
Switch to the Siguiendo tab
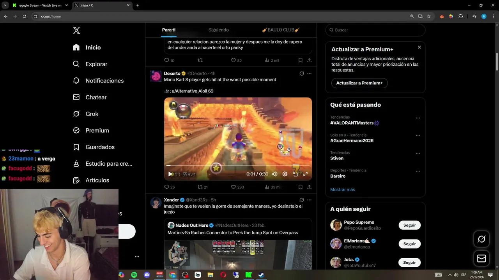(218, 30)
